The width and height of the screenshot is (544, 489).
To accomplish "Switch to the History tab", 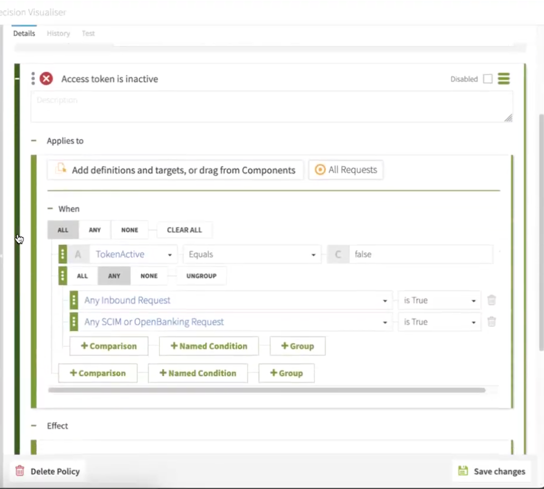I will tap(58, 33).
